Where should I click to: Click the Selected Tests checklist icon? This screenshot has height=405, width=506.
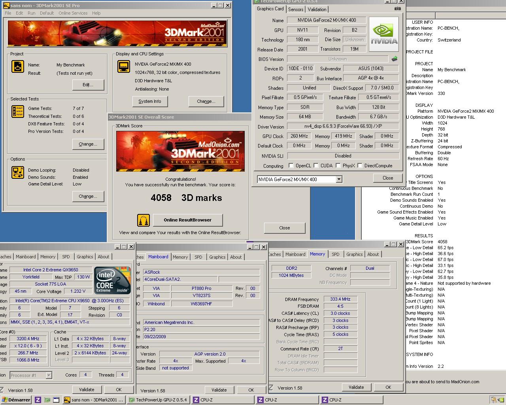[x=18, y=112]
